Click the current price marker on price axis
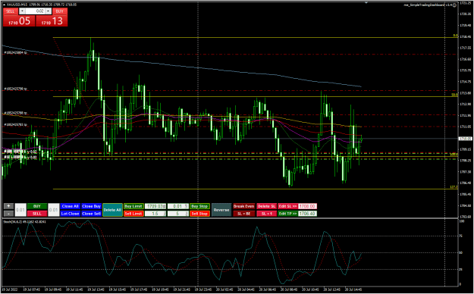The width and height of the screenshot is (474, 294). click(x=466, y=139)
